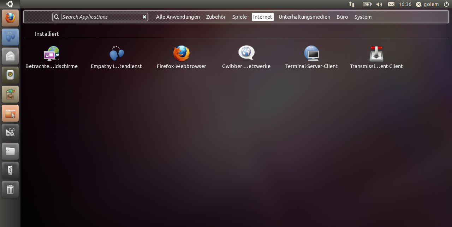
Task: Select the Spiele category
Action: click(239, 17)
